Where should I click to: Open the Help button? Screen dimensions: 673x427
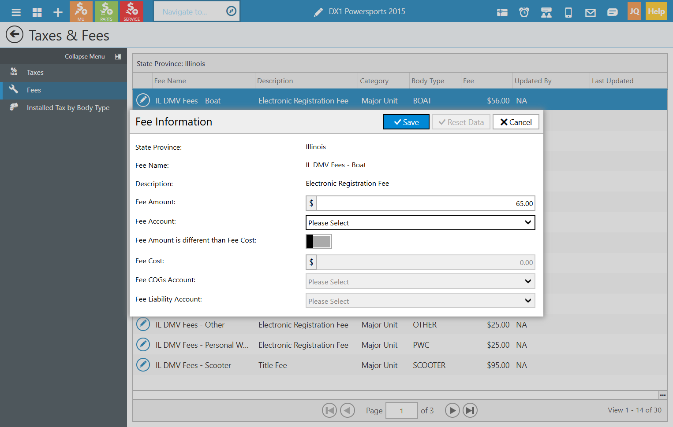[x=656, y=11]
